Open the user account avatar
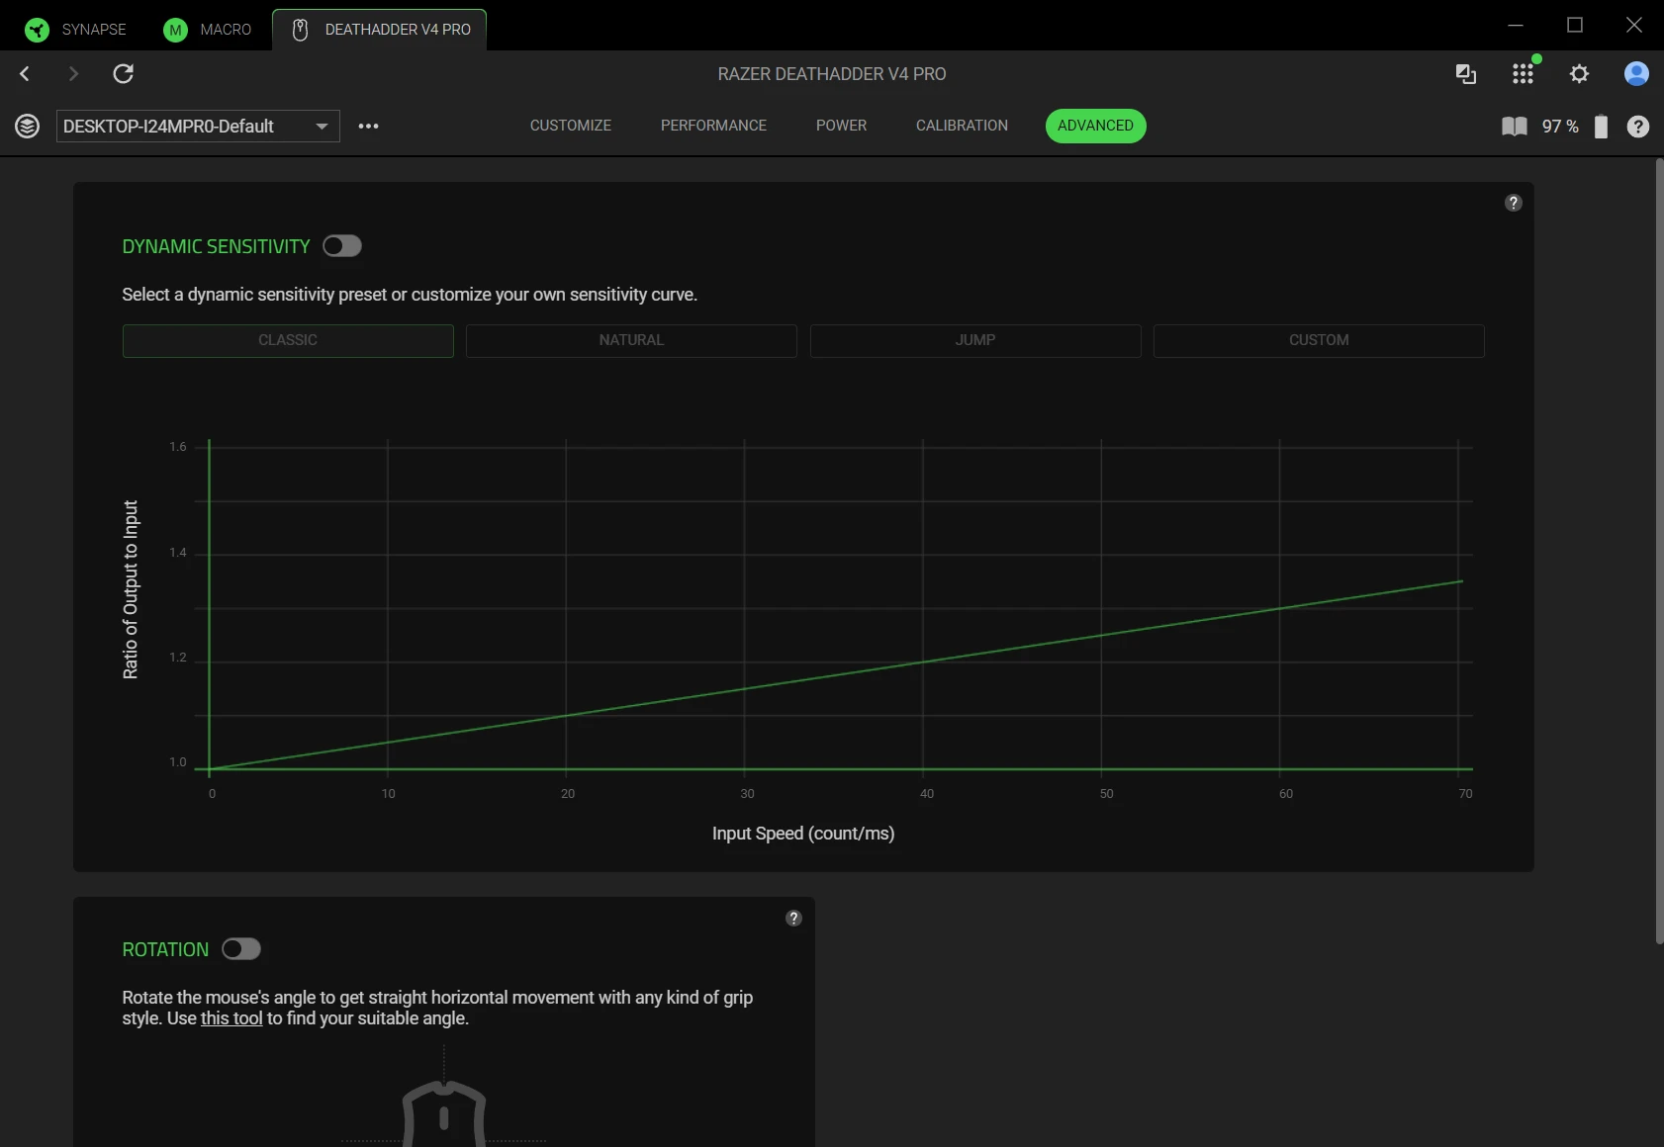The height and width of the screenshot is (1147, 1664). click(x=1636, y=74)
